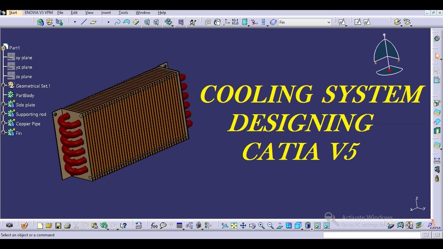Expand the Fin body node
The width and height of the screenshot is (443, 249).
point(3,132)
